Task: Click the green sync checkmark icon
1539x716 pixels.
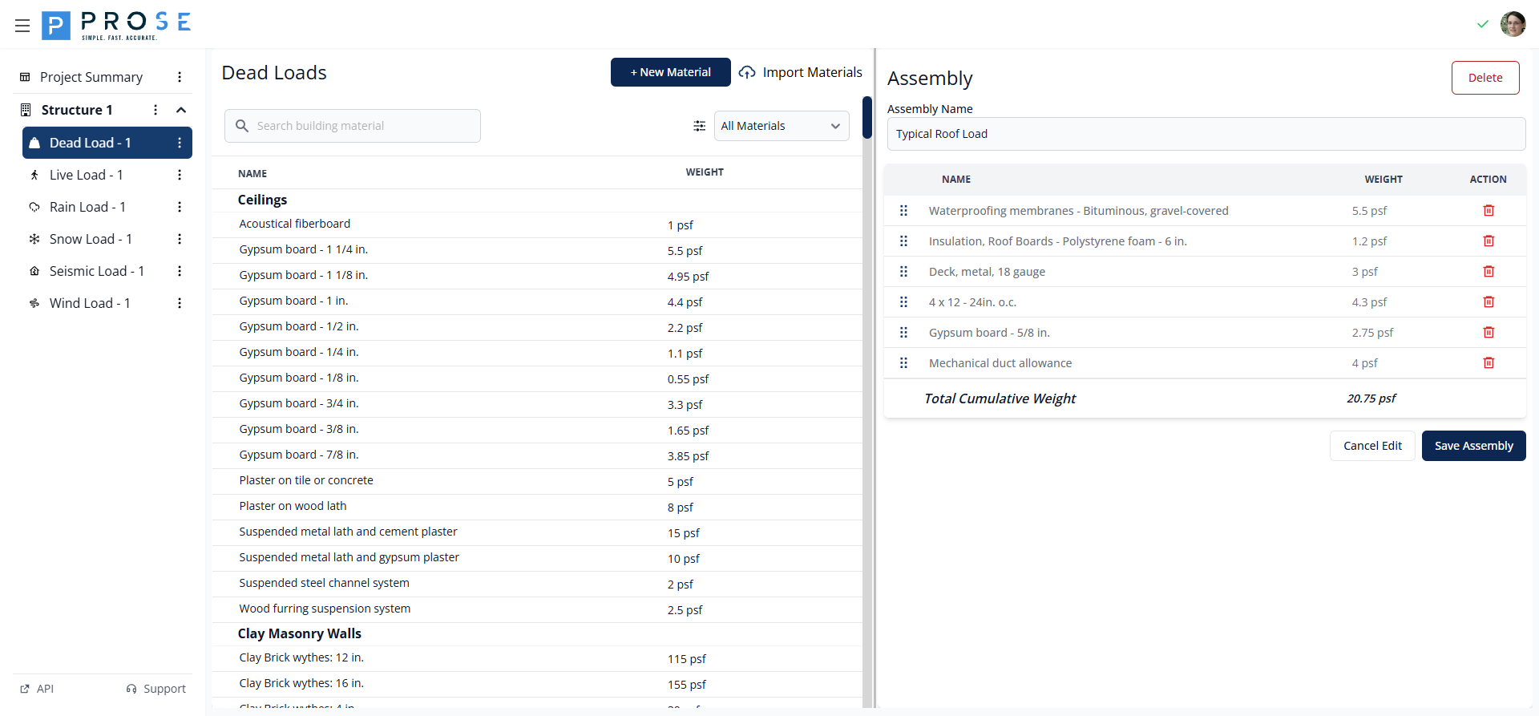Action: point(1482,24)
